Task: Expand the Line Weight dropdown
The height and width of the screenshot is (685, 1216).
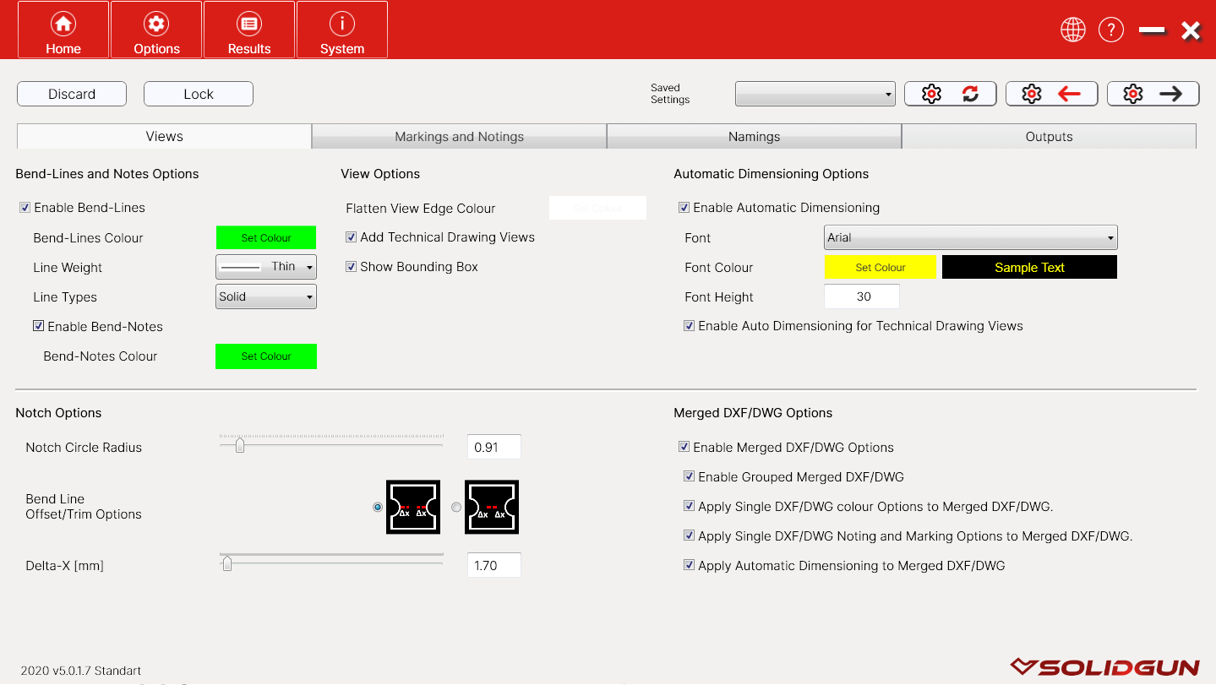Action: tap(266, 268)
